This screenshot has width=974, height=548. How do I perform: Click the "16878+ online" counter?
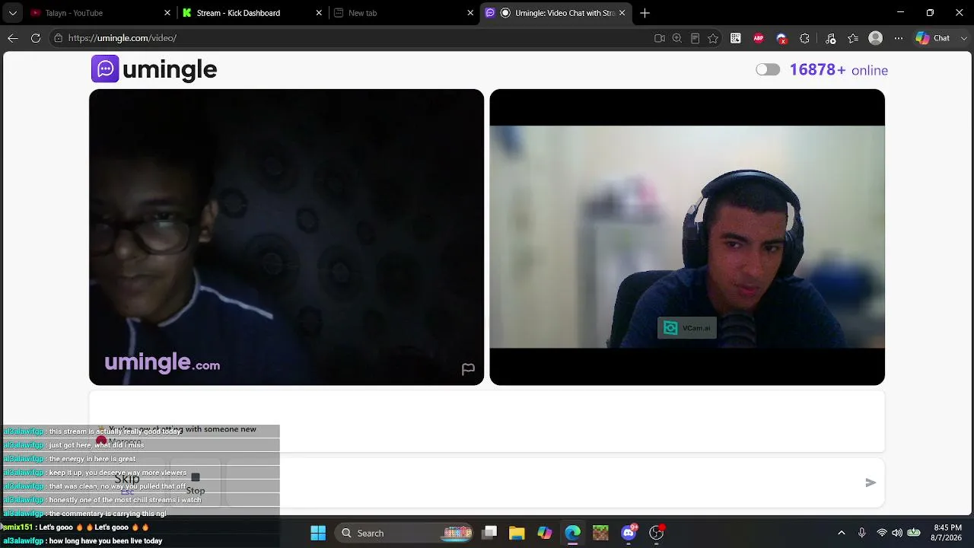click(x=839, y=70)
